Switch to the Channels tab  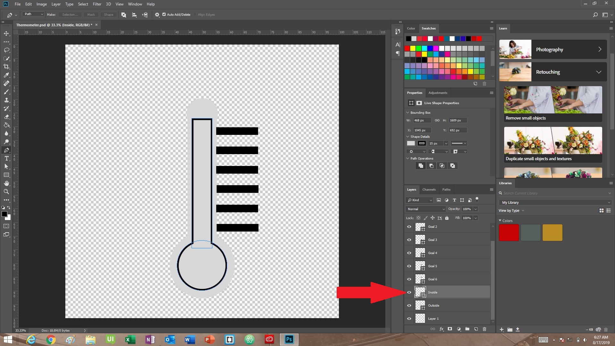[x=429, y=189]
